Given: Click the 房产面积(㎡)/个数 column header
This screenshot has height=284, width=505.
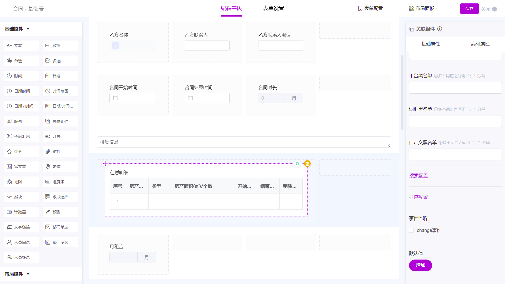Looking at the screenshot, I should tap(203, 186).
